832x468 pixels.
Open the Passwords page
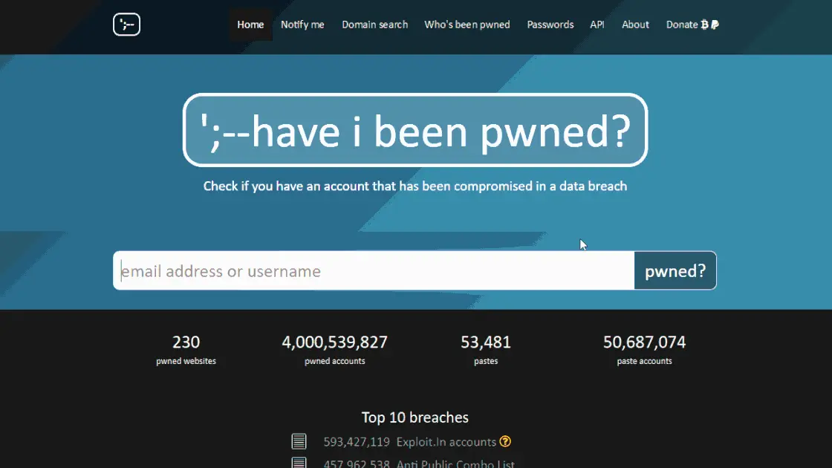(x=550, y=25)
